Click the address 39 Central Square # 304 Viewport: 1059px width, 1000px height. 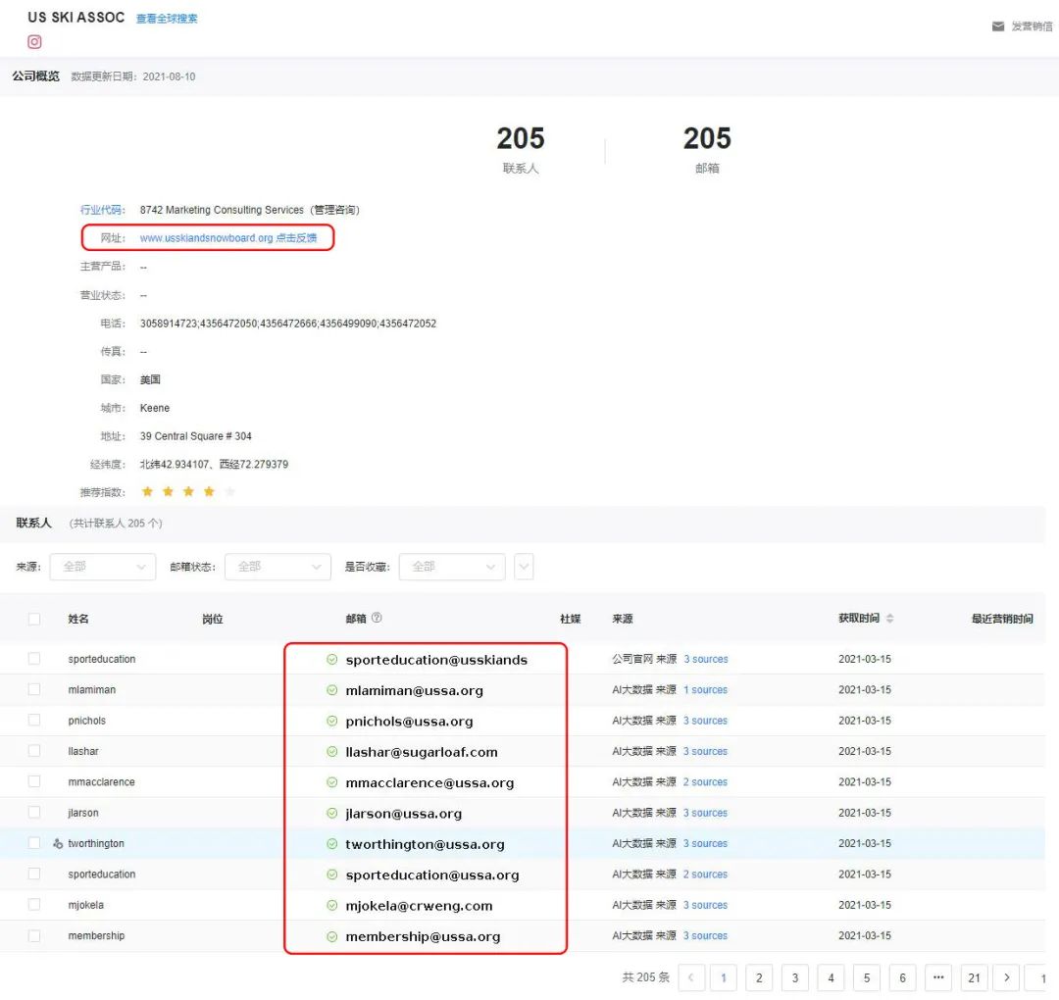click(195, 436)
